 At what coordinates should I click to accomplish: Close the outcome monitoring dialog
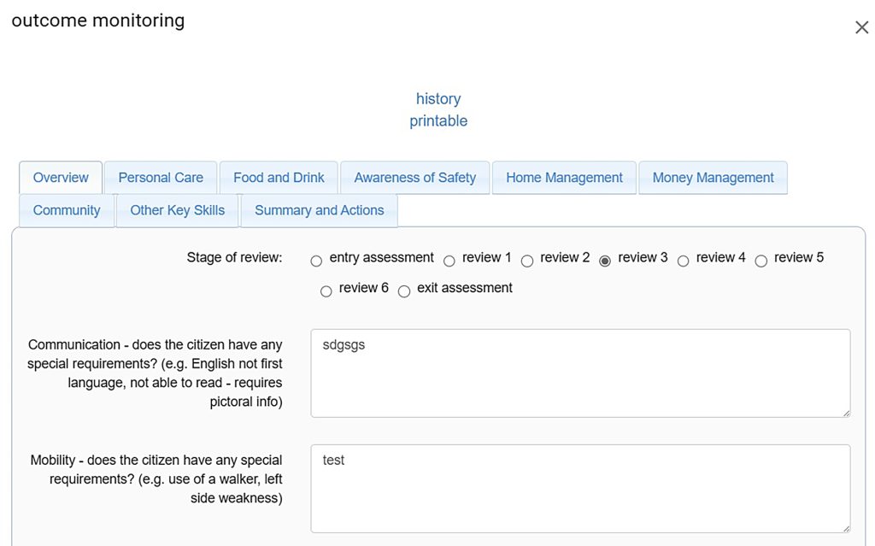(861, 27)
